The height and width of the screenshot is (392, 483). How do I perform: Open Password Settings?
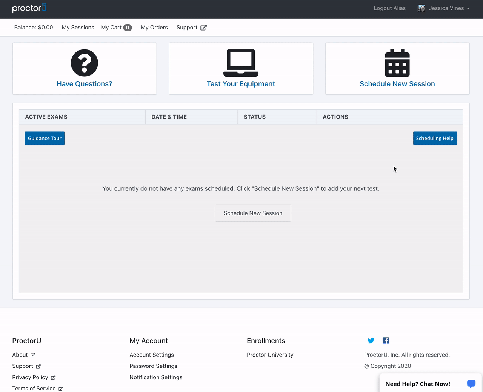[153, 366]
